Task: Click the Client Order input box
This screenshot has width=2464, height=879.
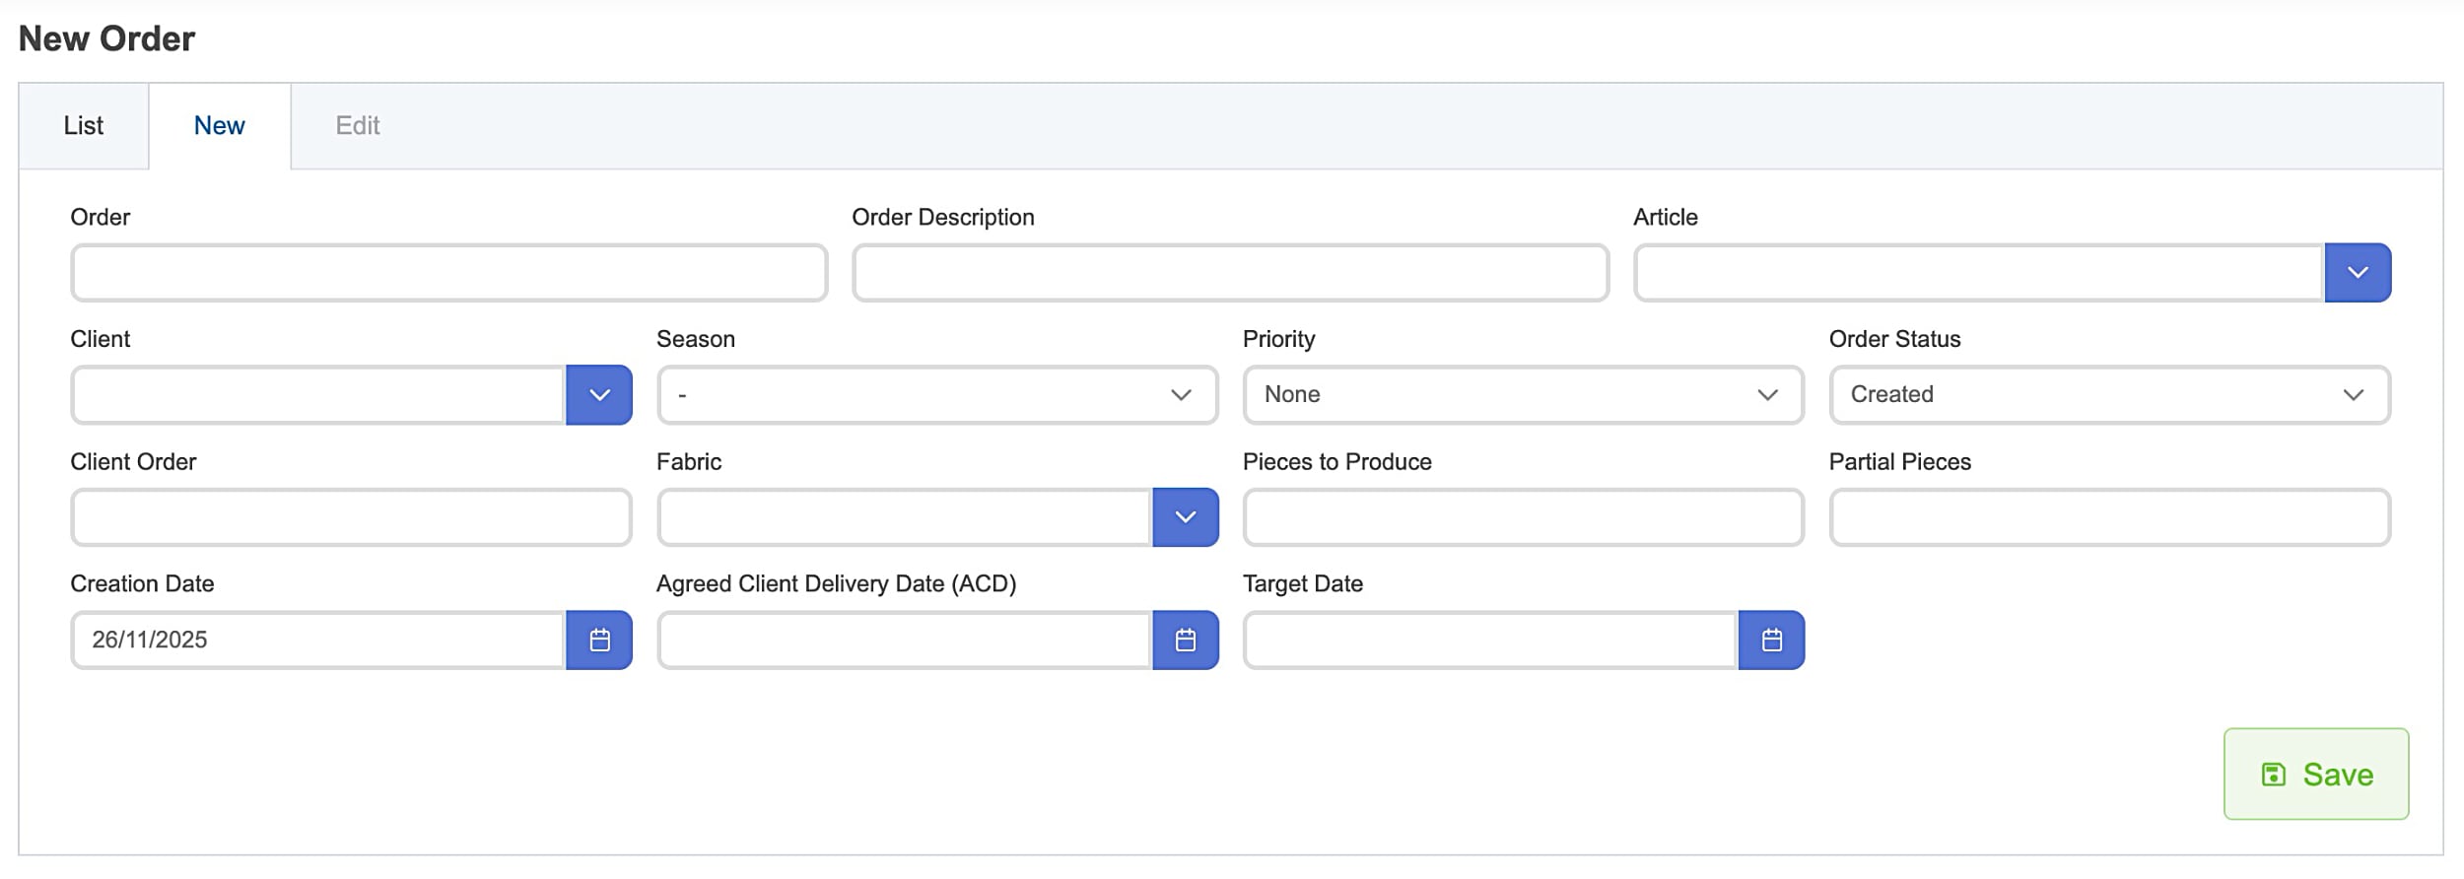Action: pyautogui.click(x=351, y=517)
